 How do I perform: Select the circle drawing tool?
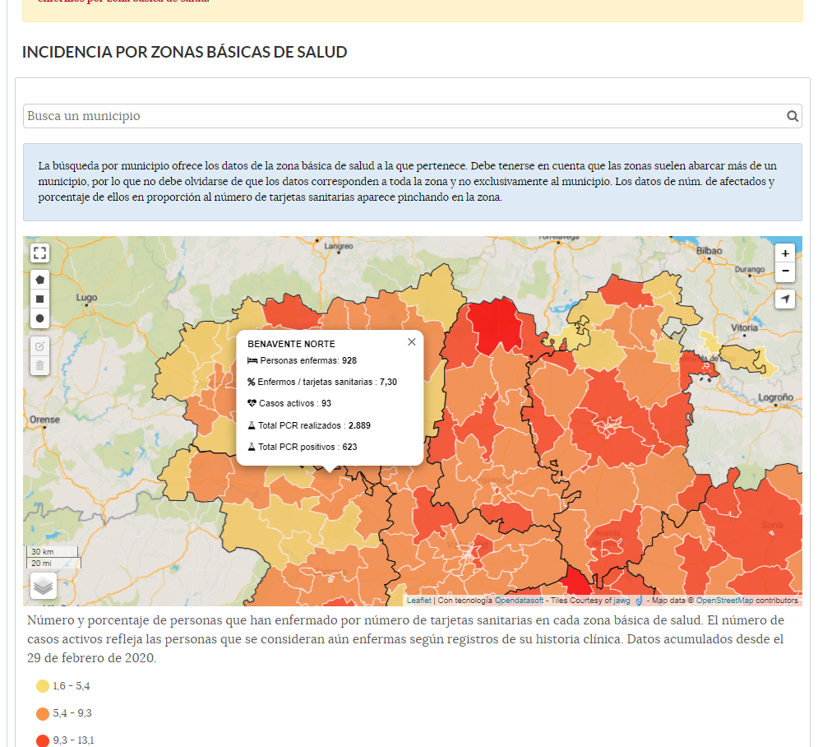coord(39,318)
